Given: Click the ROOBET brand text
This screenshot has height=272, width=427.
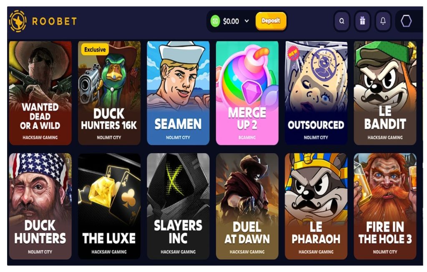Looking at the screenshot, I should click(x=55, y=21).
